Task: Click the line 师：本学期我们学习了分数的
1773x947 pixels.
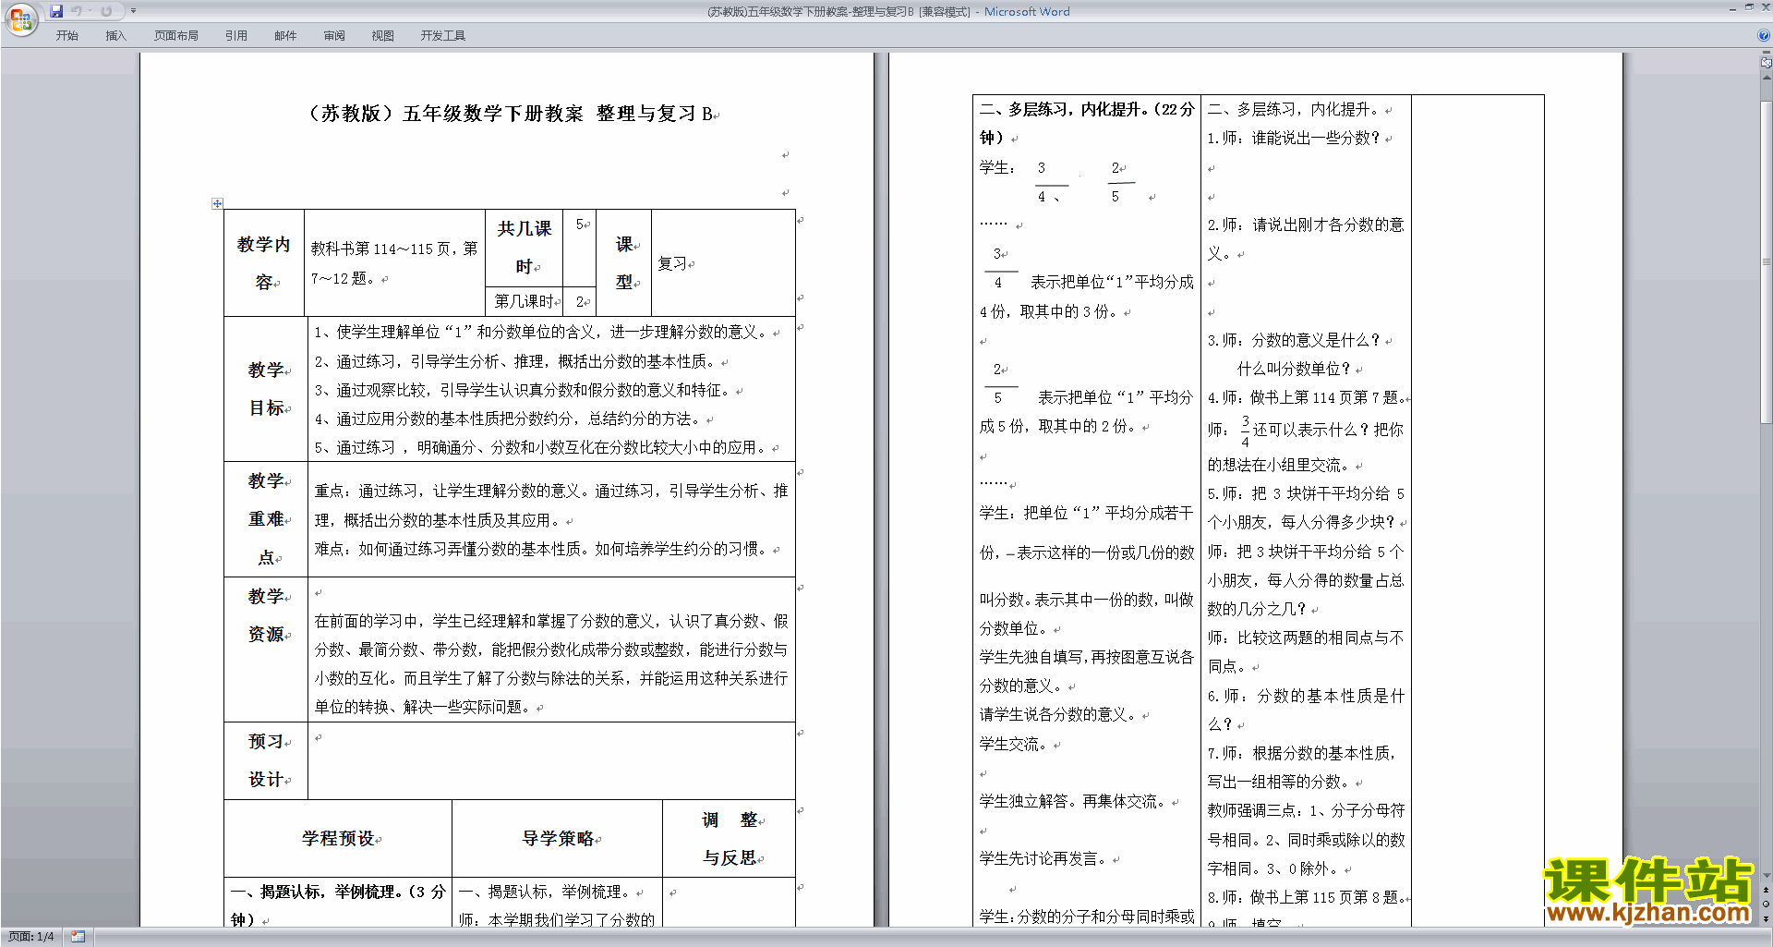Action: point(557,920)
